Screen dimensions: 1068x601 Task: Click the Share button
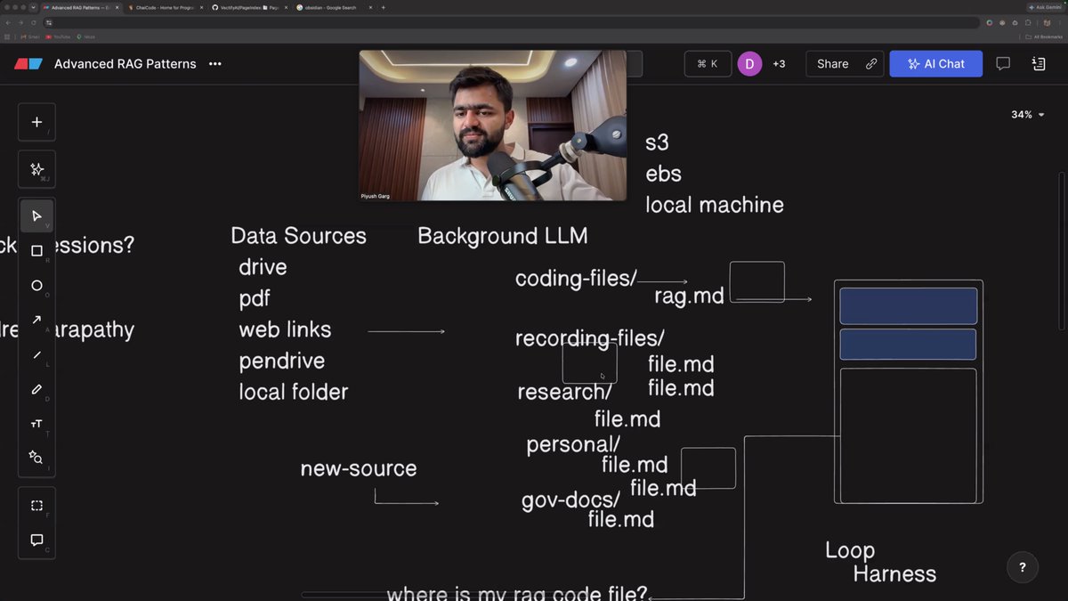(x=832, y=64)
